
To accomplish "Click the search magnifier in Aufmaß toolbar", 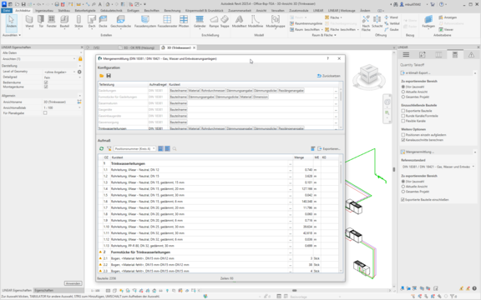I will [175, 149].
